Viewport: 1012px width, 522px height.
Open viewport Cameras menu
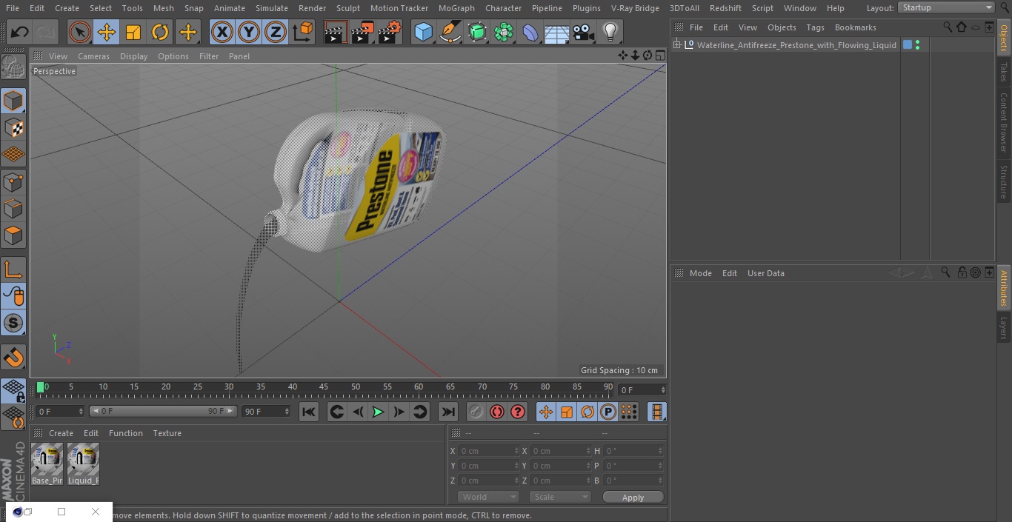tap(93, 56)
